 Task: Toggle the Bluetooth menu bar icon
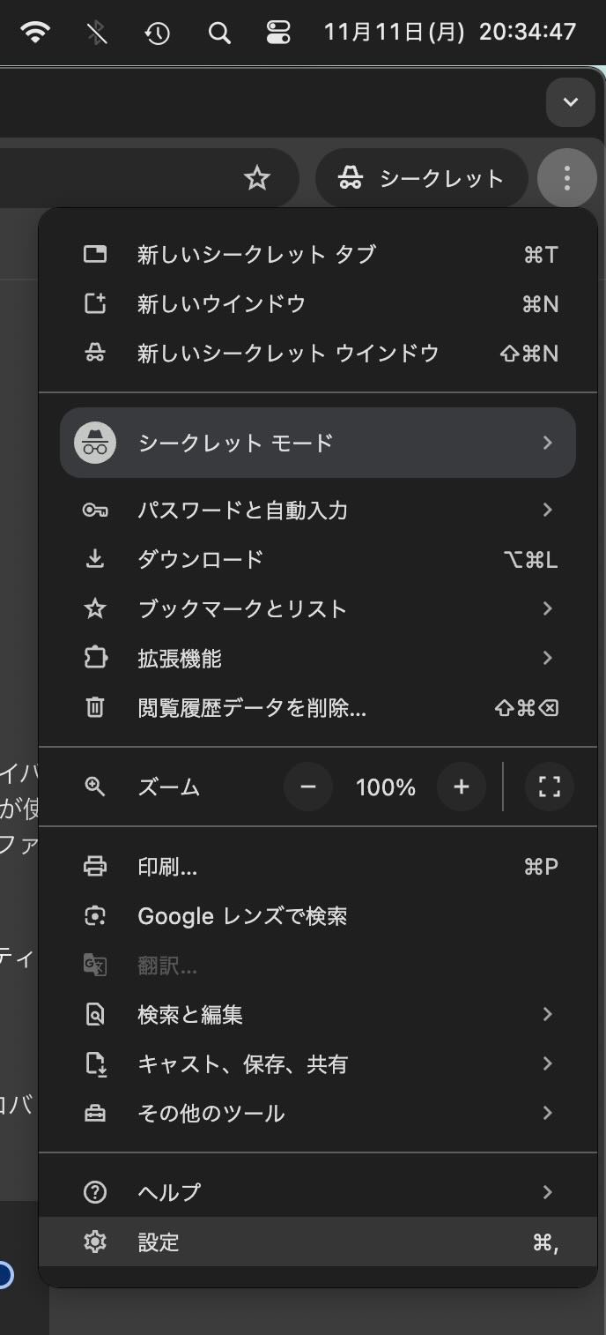(x=97, y=34)
